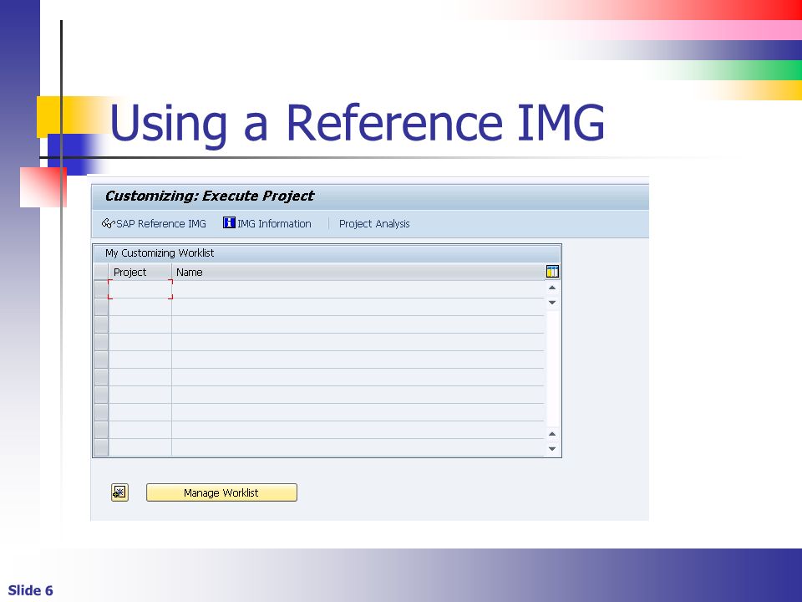Click the bottom down-arrow of worklist scrollbar

(552, 449)
